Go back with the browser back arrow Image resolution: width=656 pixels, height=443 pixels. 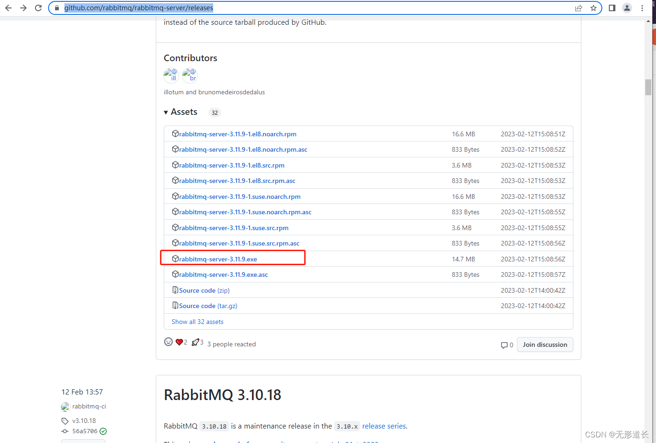point(8,8)
